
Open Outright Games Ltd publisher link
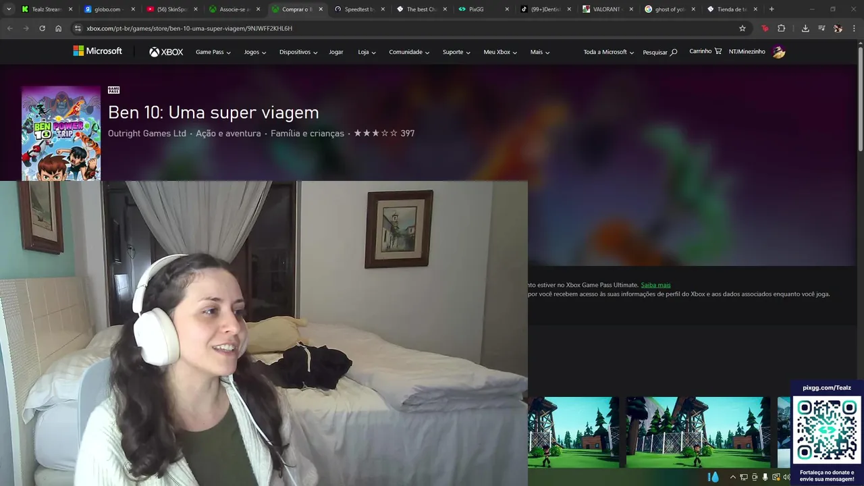[x=146, y=133]
